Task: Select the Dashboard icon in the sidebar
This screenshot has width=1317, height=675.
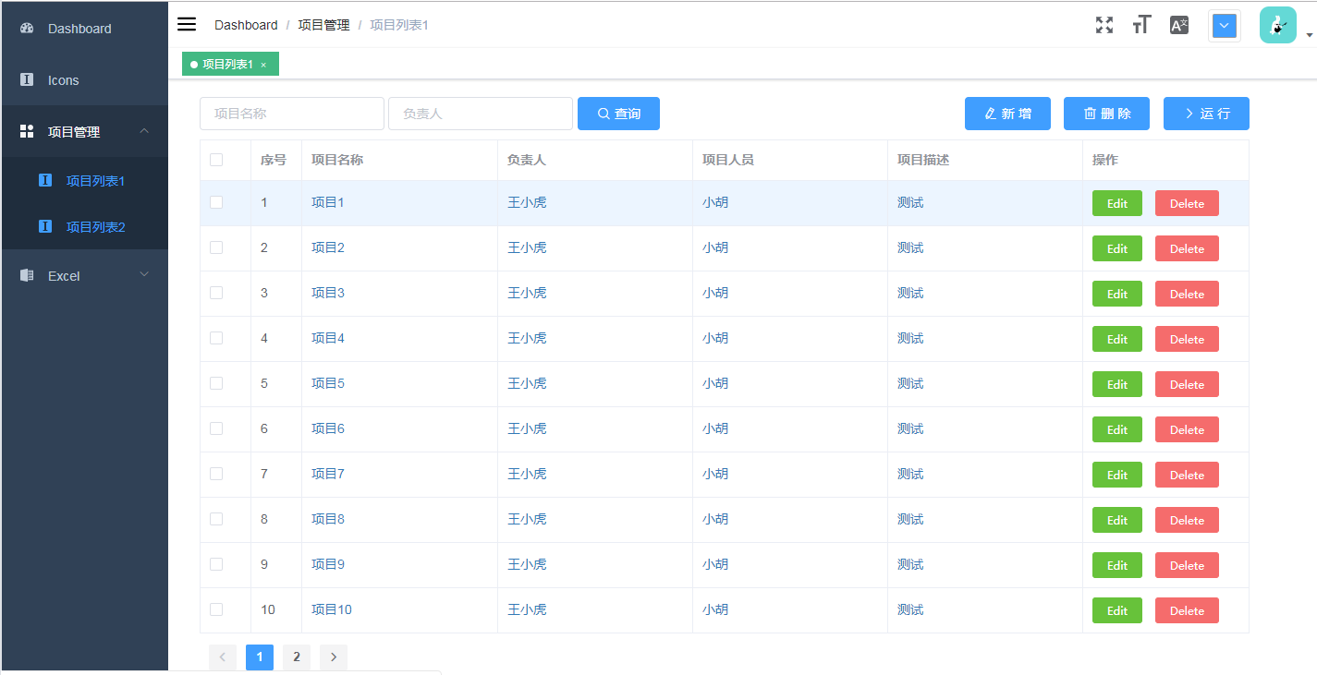Action: tap(26, 28)
